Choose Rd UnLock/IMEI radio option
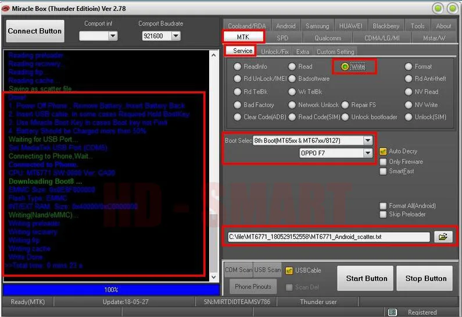The height and width of the screenshot is (317, 462). [x=238, y=79]
